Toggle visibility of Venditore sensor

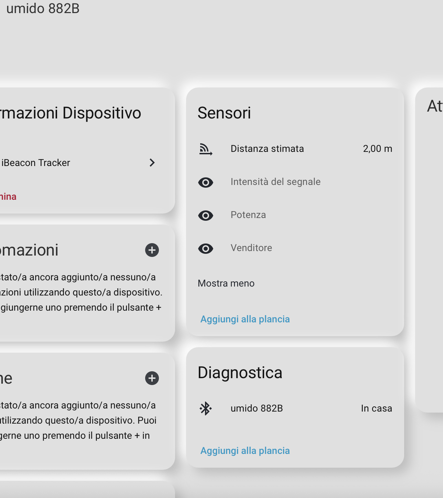(206, 248)
